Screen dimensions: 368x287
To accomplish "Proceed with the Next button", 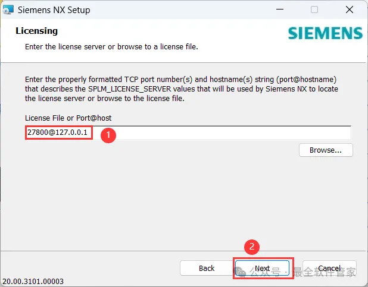I will pyautogui.click(x=263, y=268).
